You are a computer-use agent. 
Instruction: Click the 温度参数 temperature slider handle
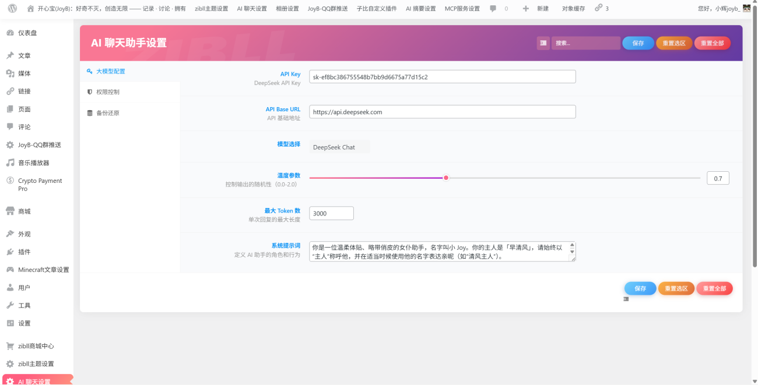446,178
